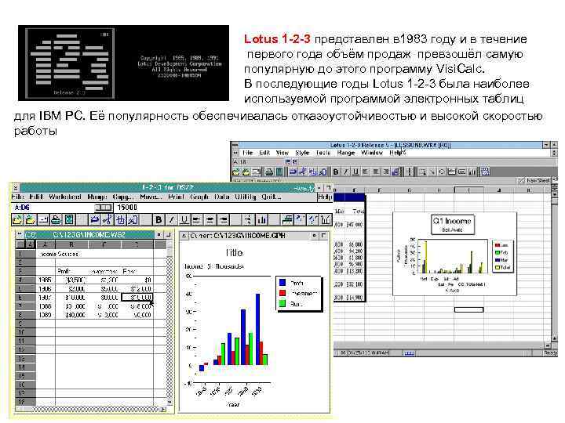
Task: Click the red legend swatch in the INCOME graph
Action: [x=282, y=293]
